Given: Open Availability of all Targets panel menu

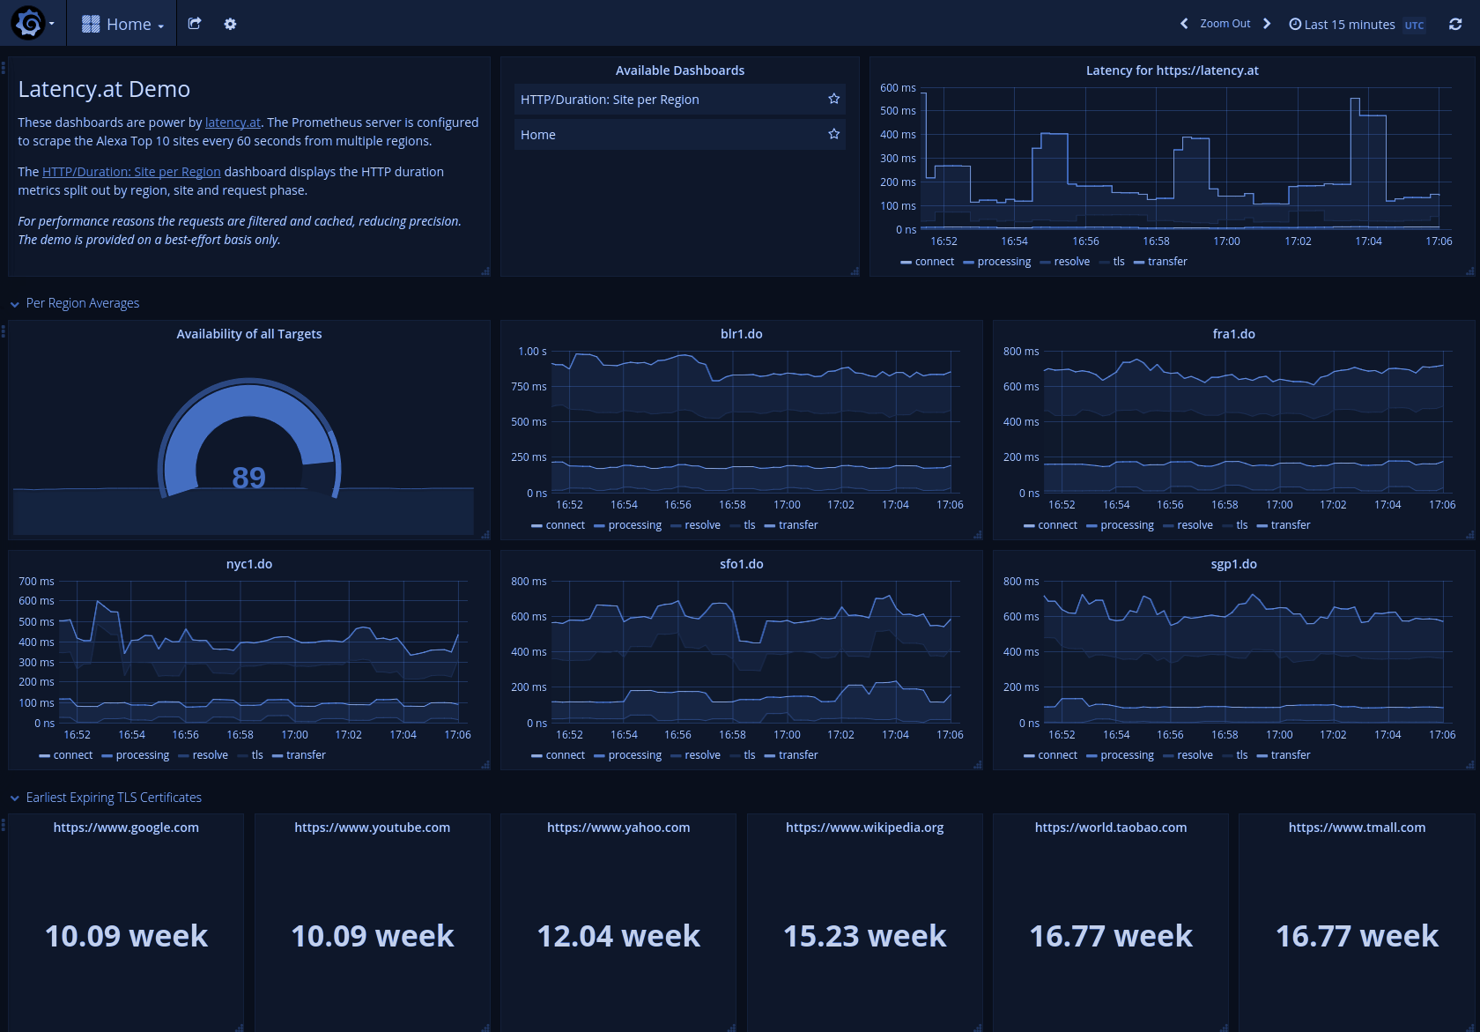Looking at the screenshot, I should pos(249,334).
